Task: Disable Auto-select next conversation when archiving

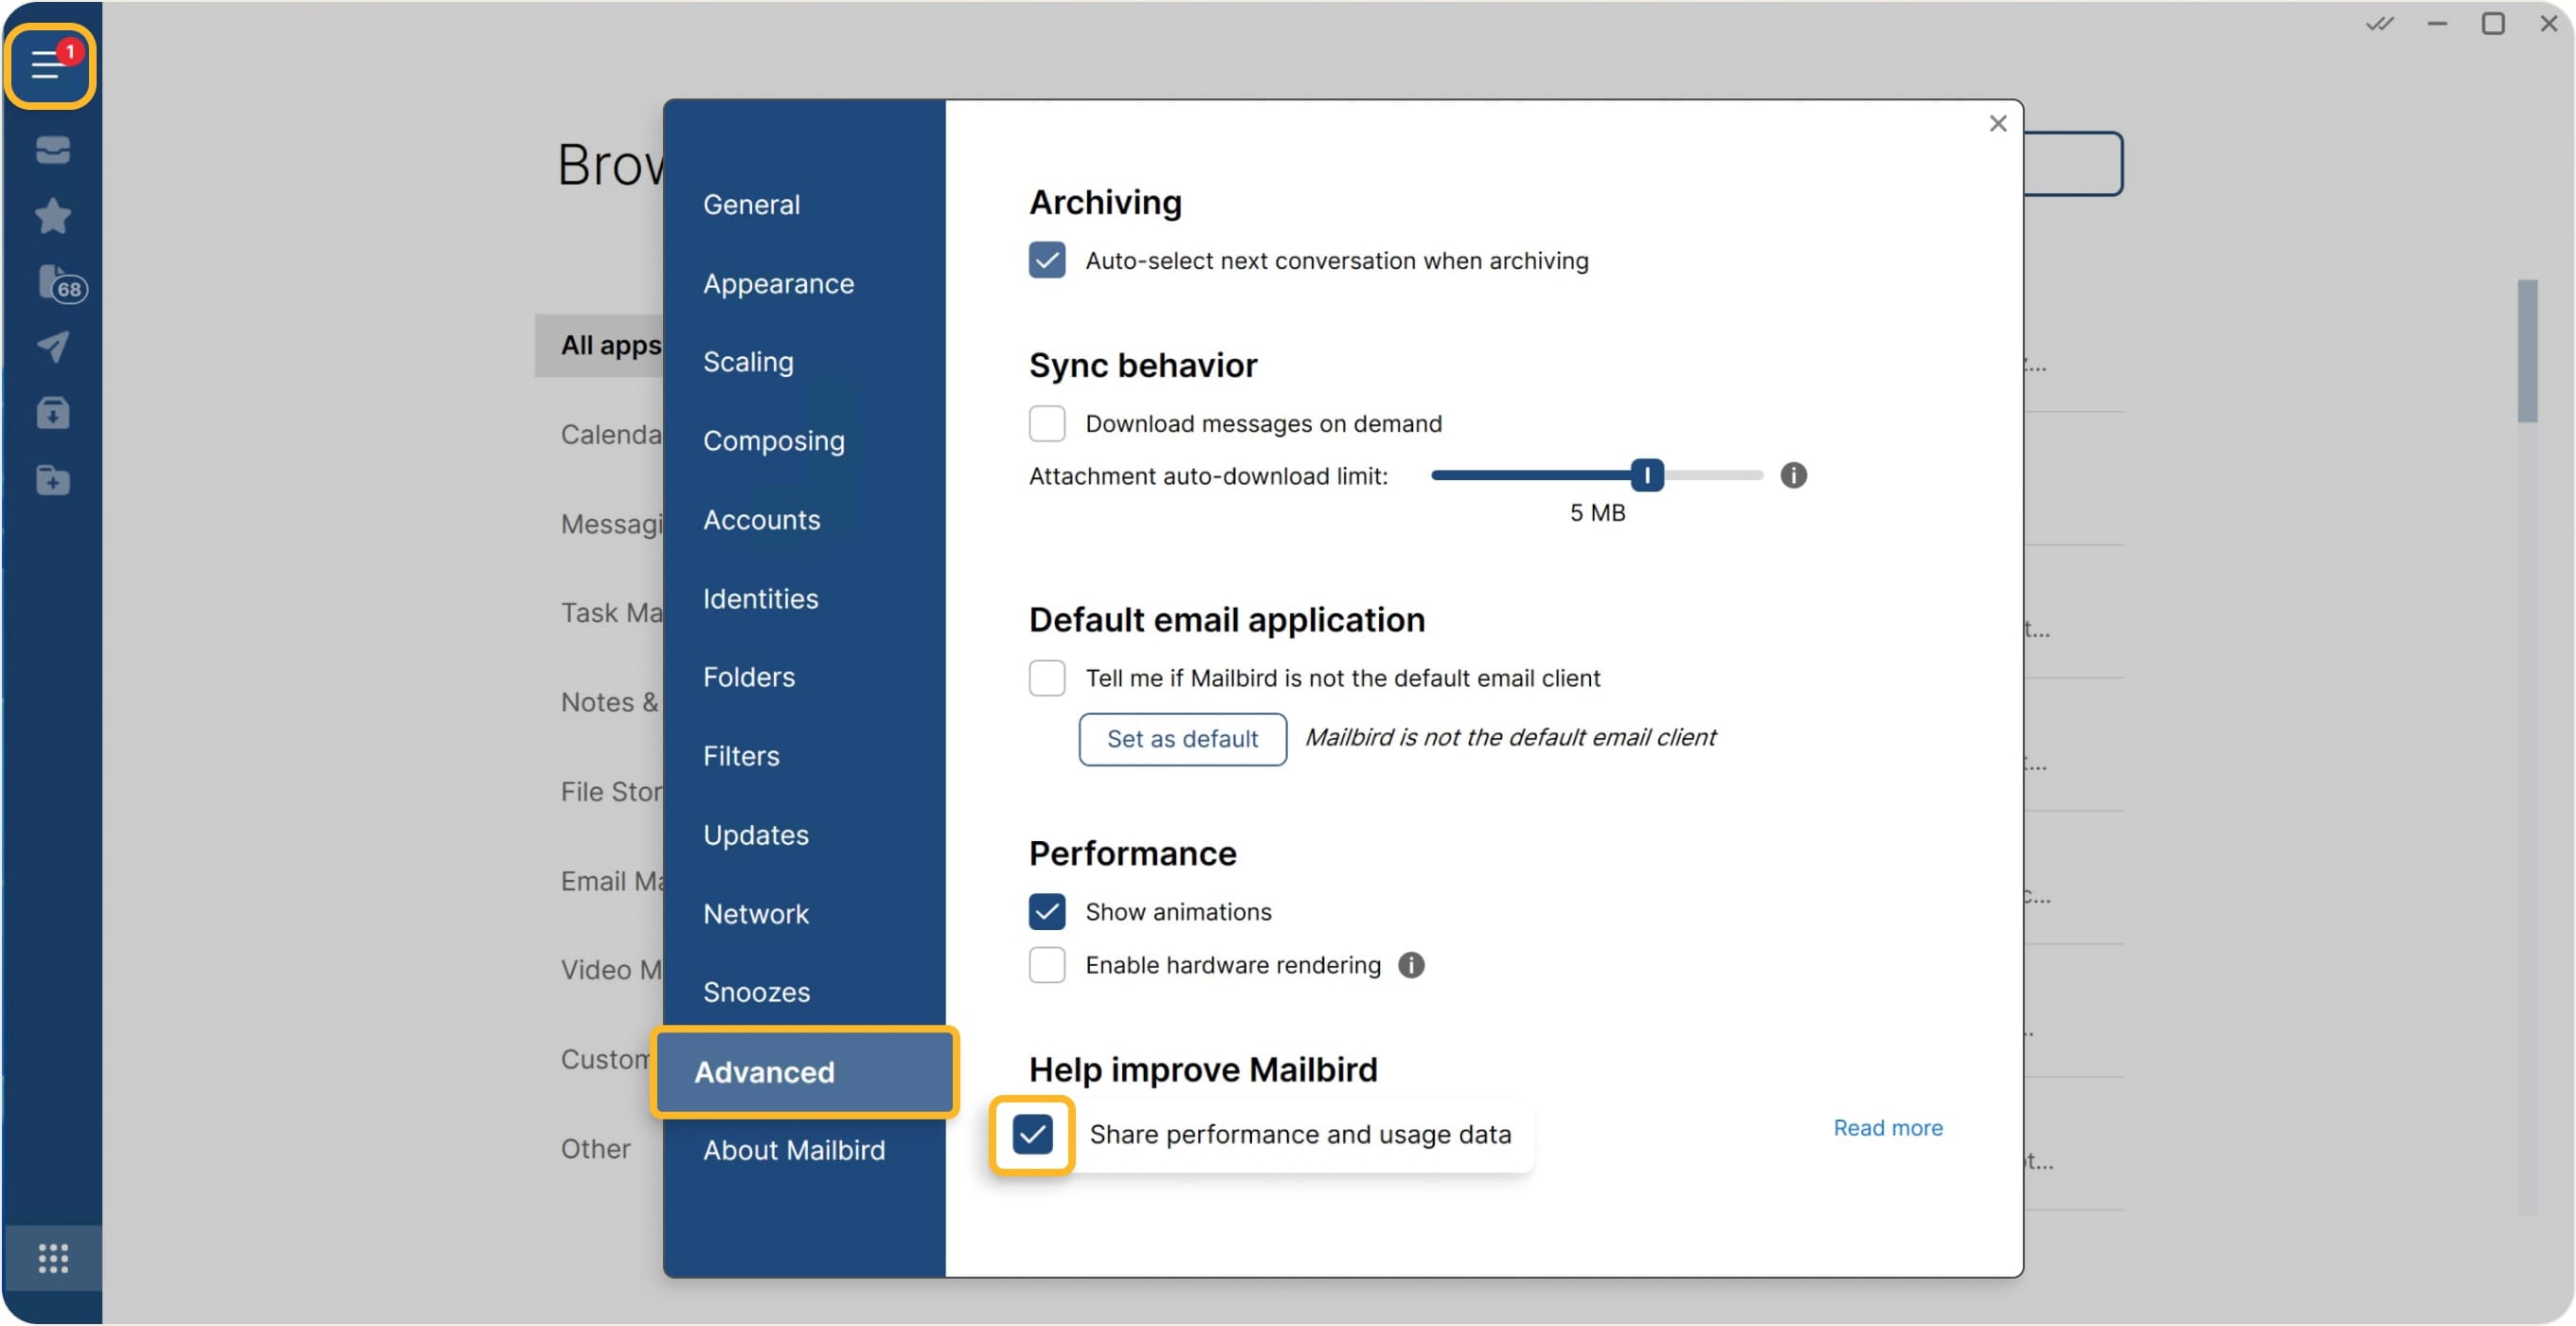Action: pos(1046,260)
